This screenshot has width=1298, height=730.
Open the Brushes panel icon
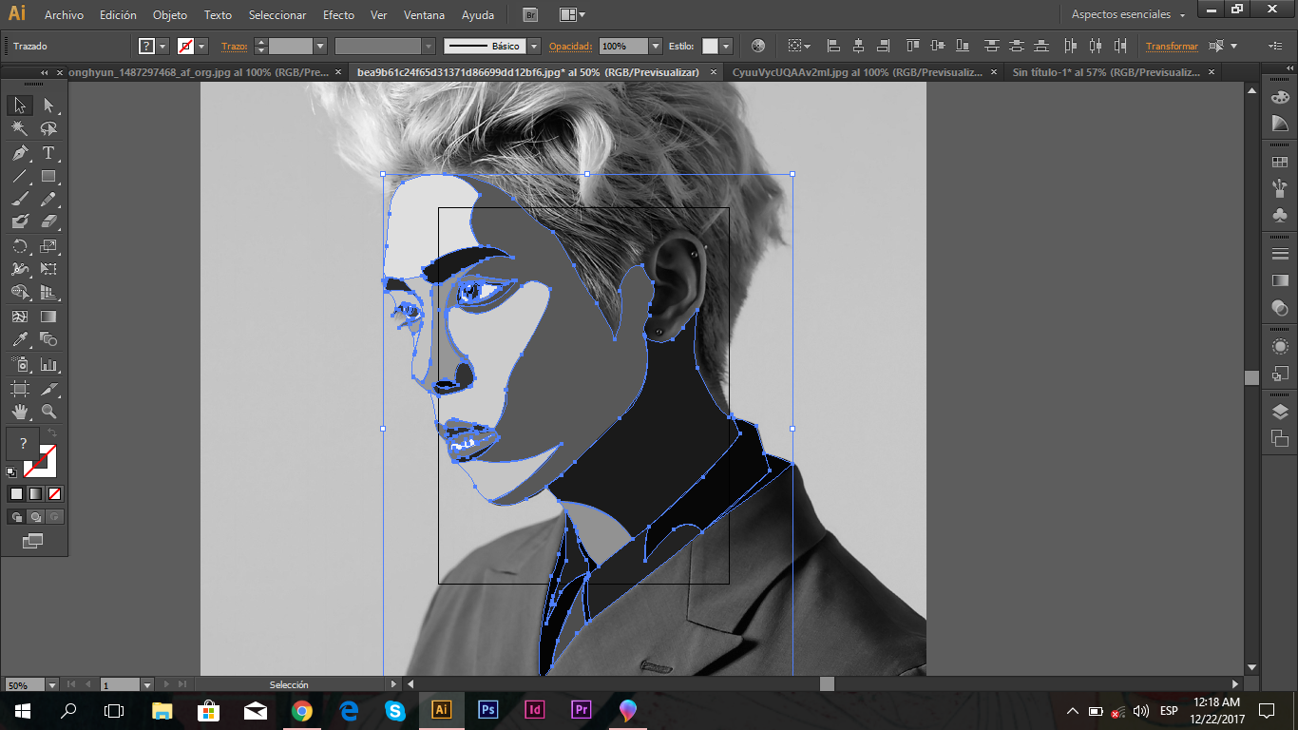pos(1280,187)
